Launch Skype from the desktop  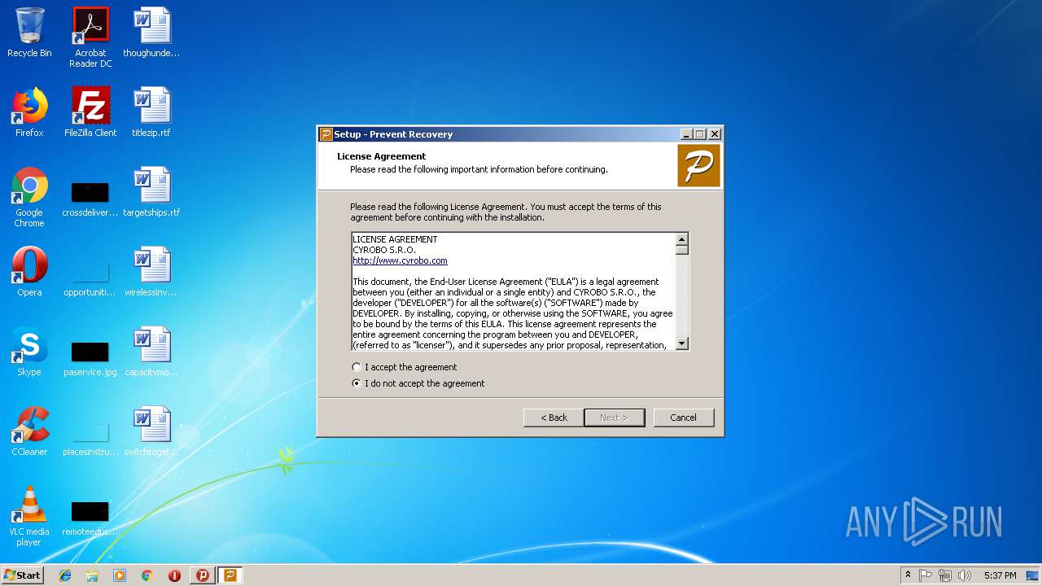click(29, 352)
